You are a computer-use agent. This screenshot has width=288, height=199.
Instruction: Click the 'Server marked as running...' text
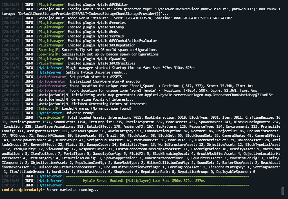pos(72,190)
